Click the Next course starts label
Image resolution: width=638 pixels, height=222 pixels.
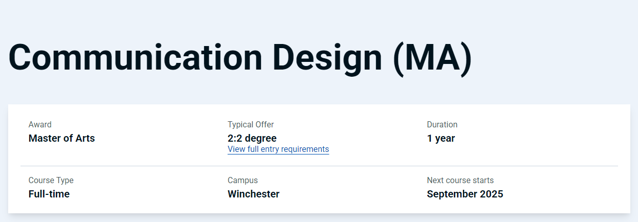(x=460, y=181)
